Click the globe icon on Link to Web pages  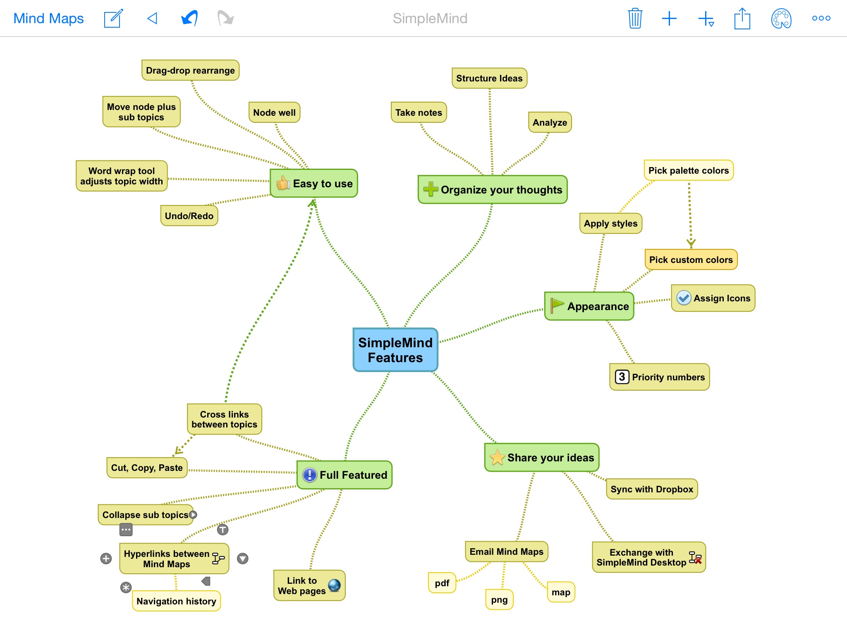pyautogui.click(x=334, y=585)
